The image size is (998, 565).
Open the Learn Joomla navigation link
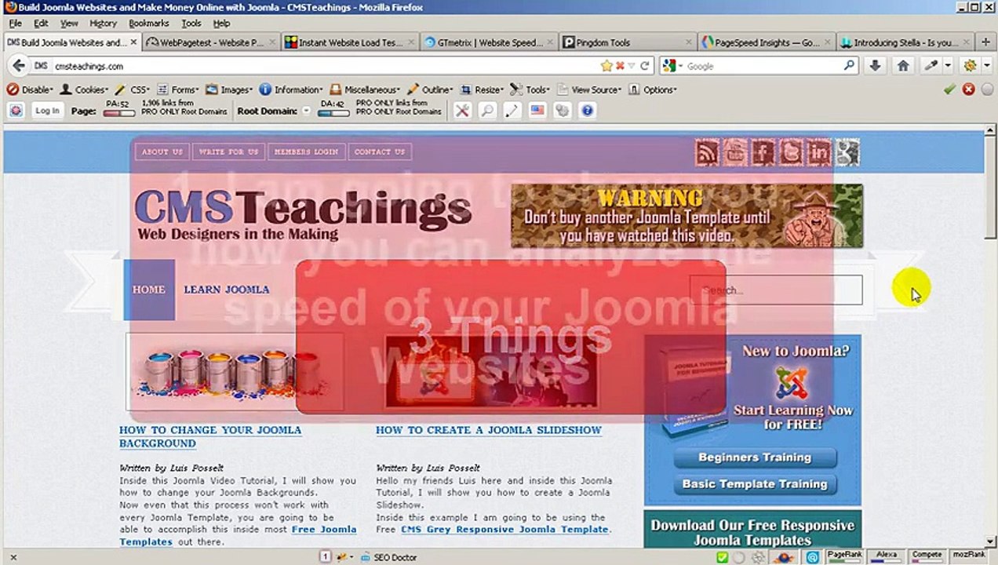click(226, 290)
